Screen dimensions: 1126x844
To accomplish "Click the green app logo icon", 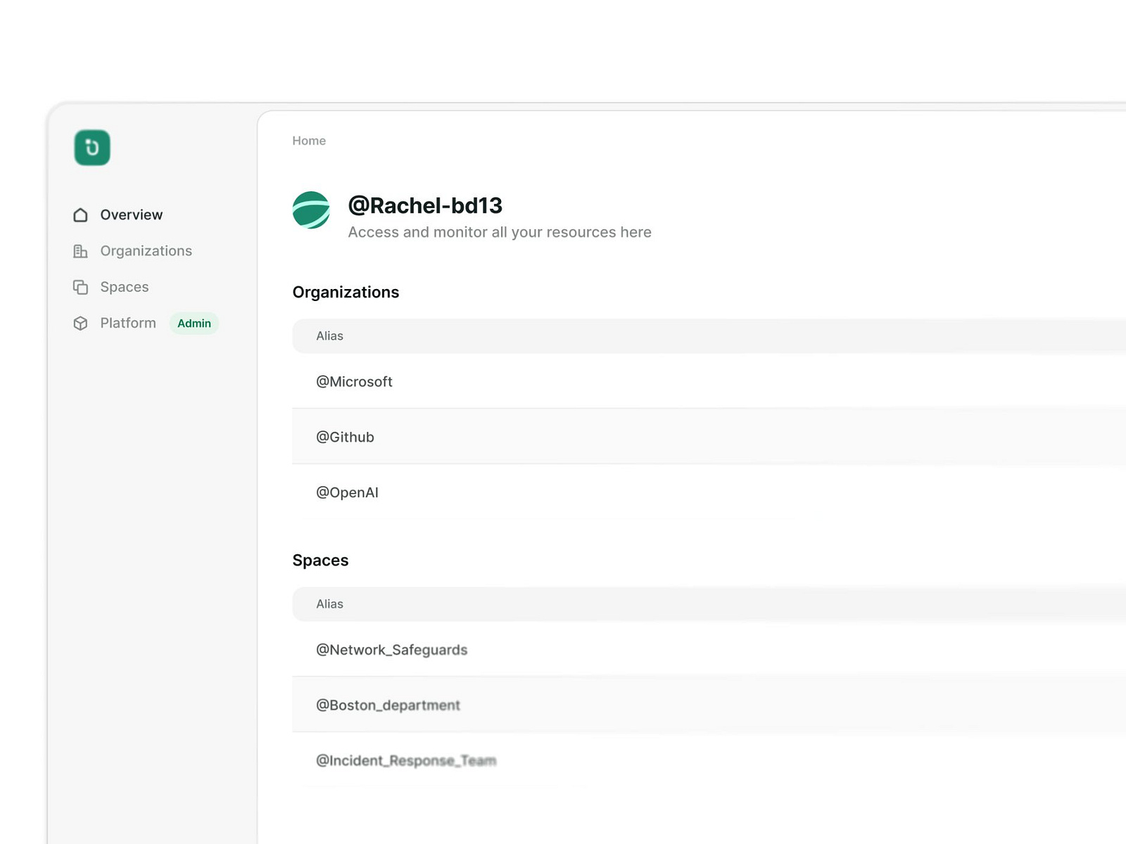I will point(91,147).
